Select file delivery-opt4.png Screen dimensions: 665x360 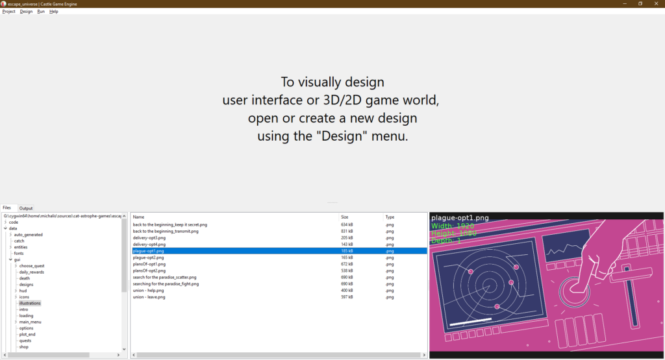[149, 245]
